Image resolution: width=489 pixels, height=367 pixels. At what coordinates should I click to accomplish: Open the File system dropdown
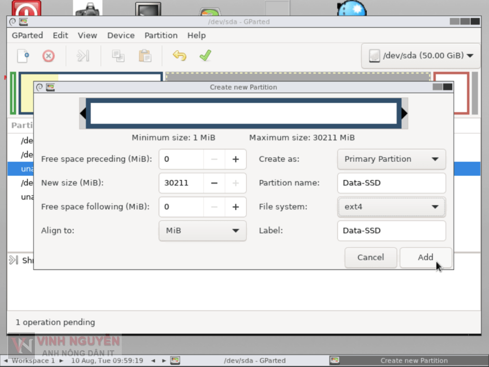tap(391, 207)
